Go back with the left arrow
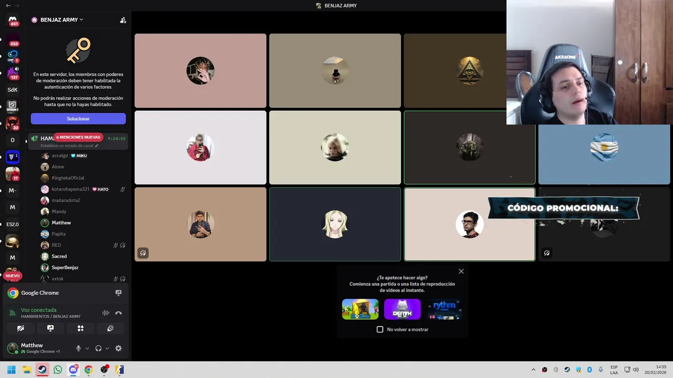The width and height of the screenshot is (673, 378). pyautogui.click(x=8, y=5)
